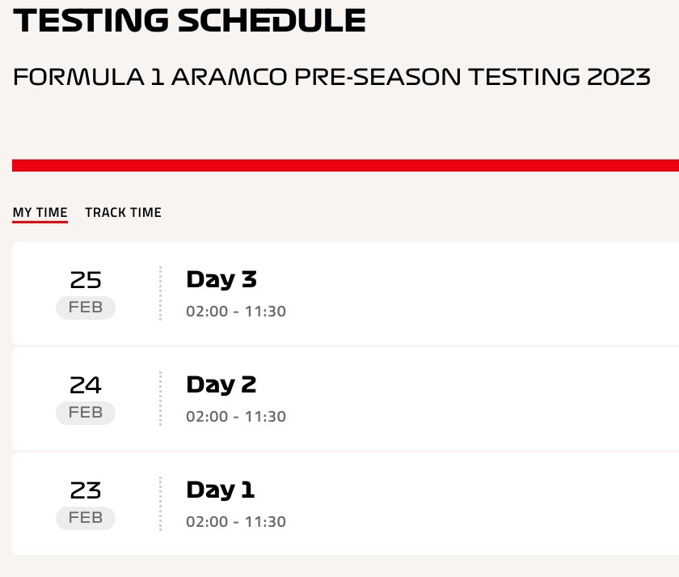Click the FEB badge under 25
The width and height of the screenshot is (679, 577).
point(86,308)
